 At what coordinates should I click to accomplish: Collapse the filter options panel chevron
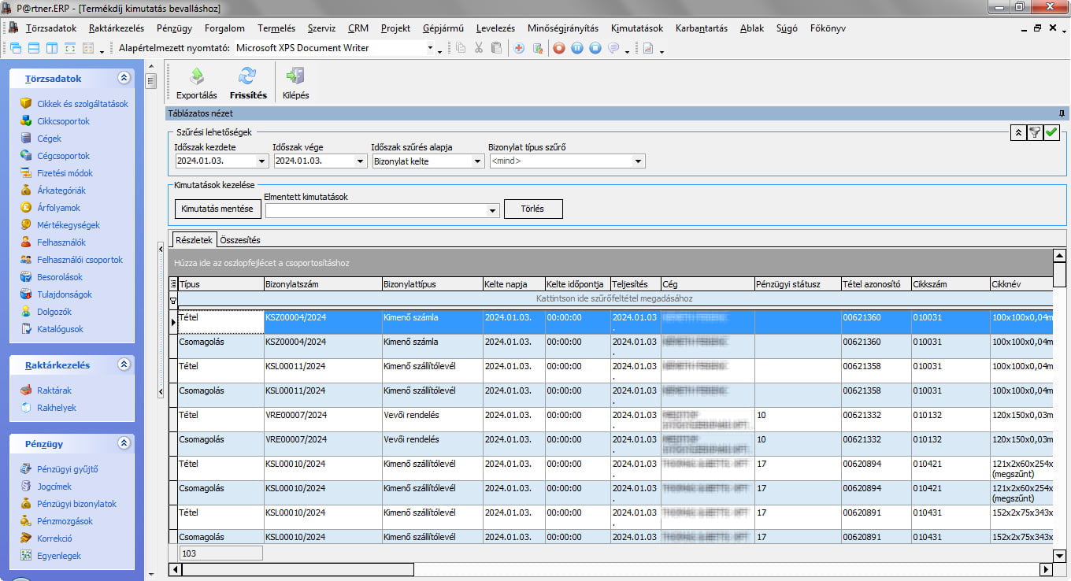[x=1018, y=133]
